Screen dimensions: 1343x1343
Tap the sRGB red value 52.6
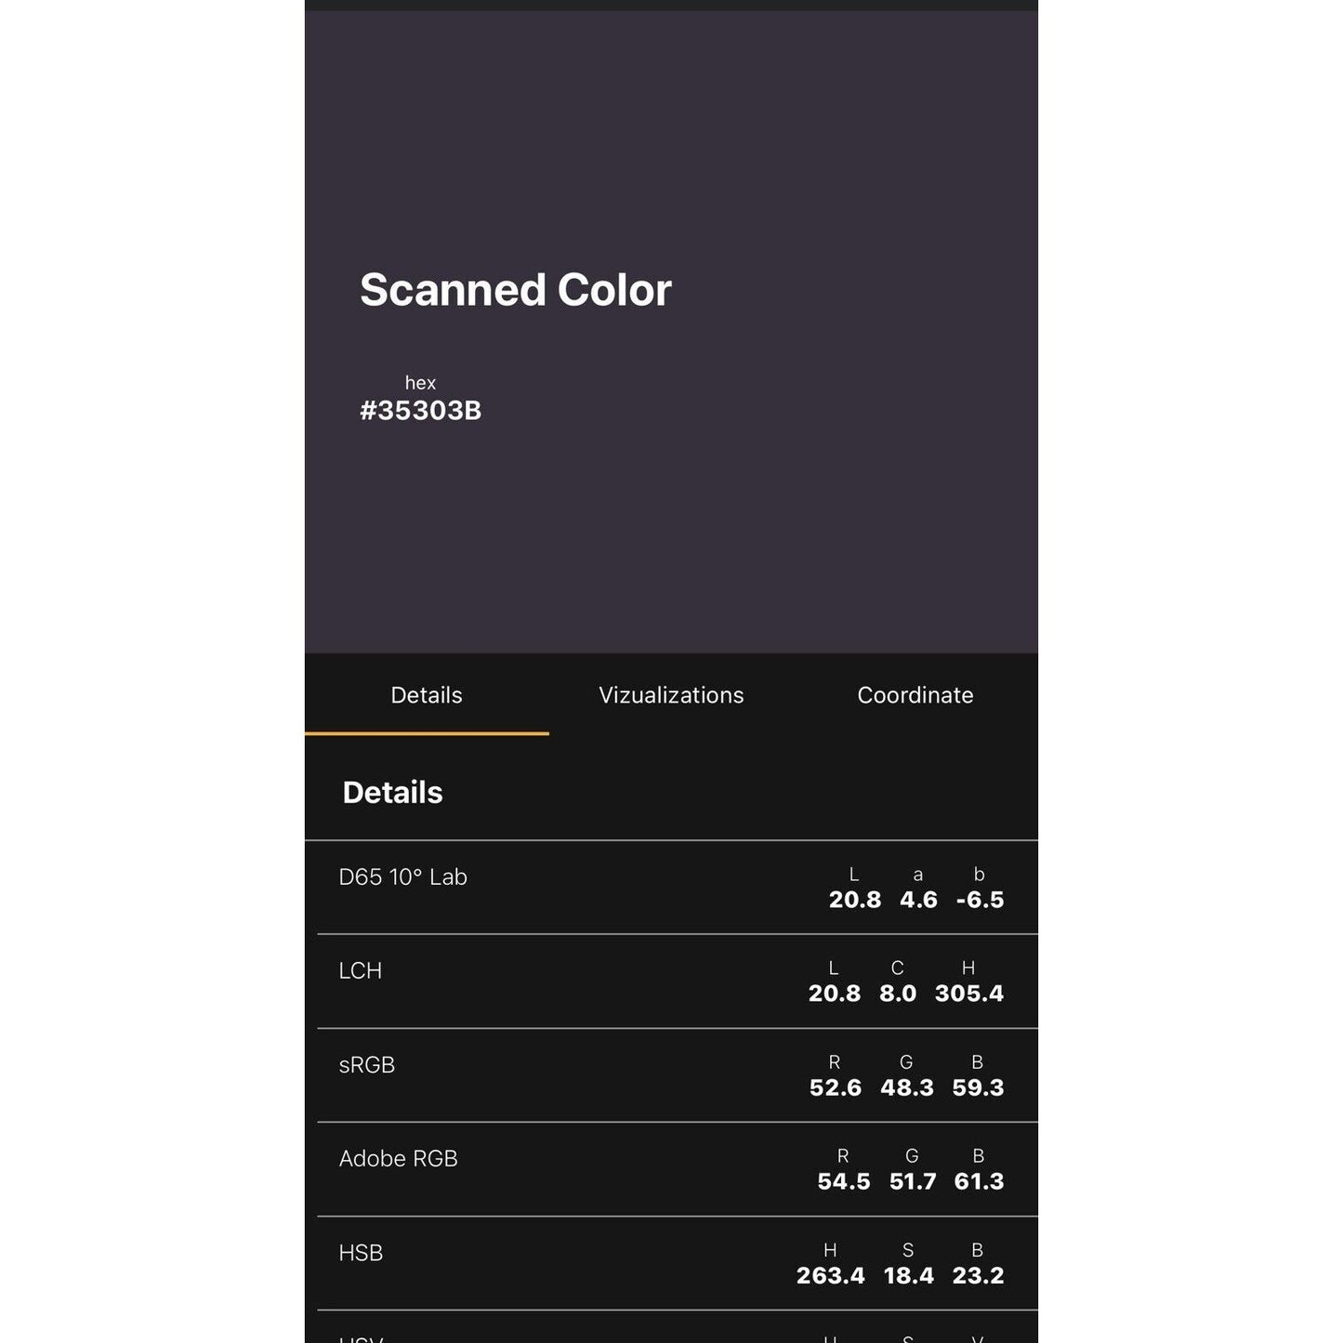835,1087
